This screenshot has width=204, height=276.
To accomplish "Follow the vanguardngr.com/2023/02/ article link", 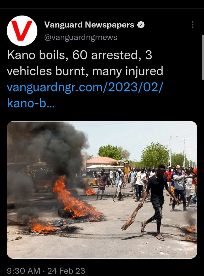I will click(84, 87).
